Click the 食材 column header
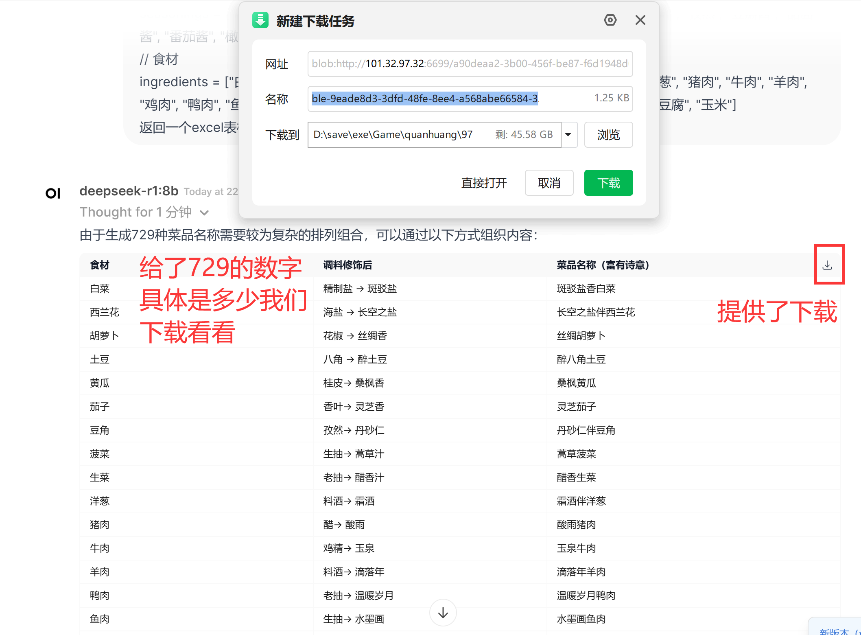The width and height of the screenshot is (861, 635). [x=100, y=265]
